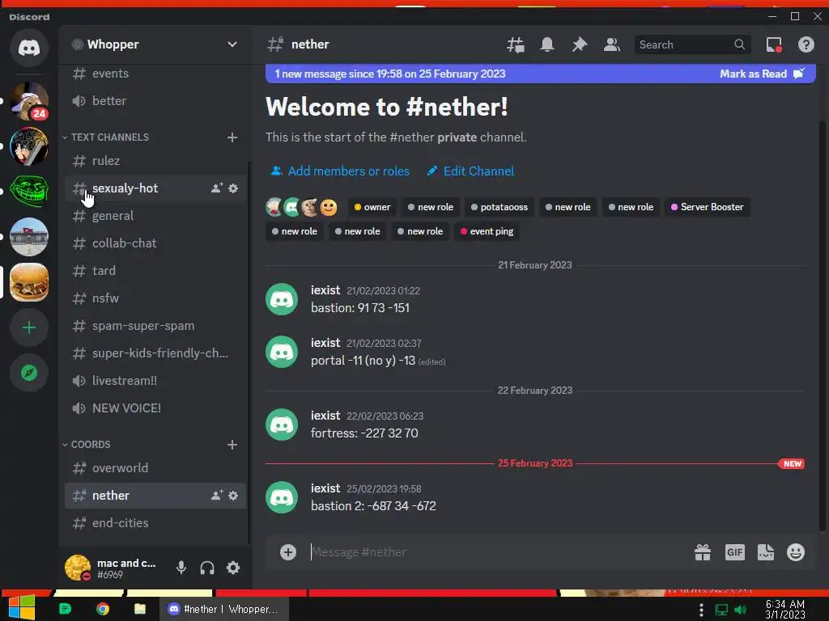This screenshot has width=829, height=621.
Task: Click the Edit Channel link
Action: tap(470, 171)
